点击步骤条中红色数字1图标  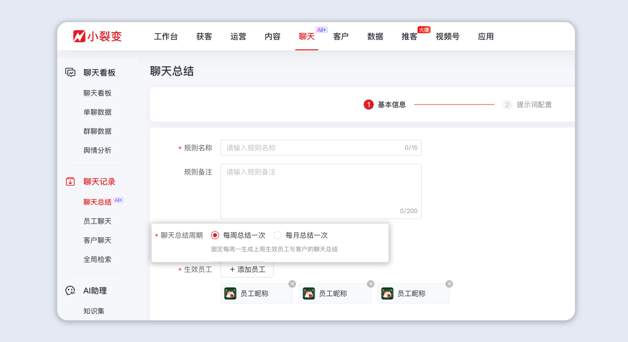pyautogui.click(x=367, y=105)
